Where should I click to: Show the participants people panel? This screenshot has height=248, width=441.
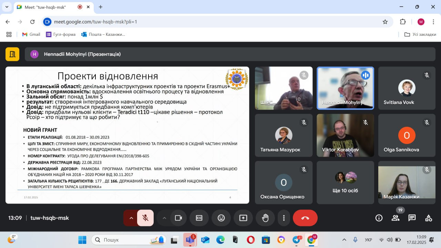396,218
